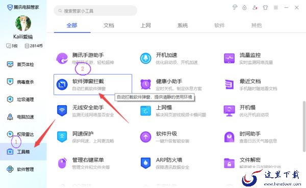Viewport: 306px width, 188px height.
Task: Click the 首页体检 sidebar icon
Action: click(10, 64)
